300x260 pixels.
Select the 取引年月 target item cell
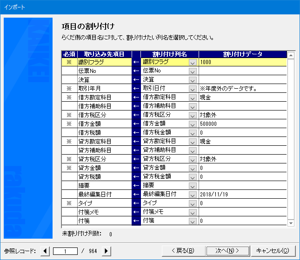coord(105,89)
